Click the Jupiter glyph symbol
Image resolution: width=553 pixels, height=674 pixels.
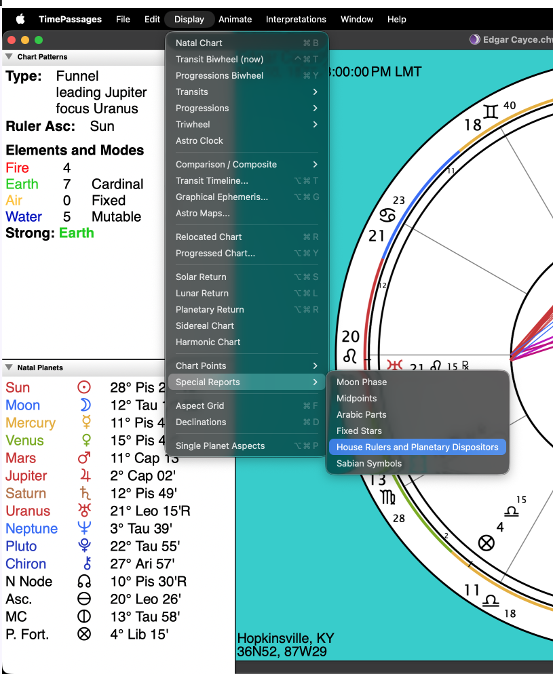85,475
